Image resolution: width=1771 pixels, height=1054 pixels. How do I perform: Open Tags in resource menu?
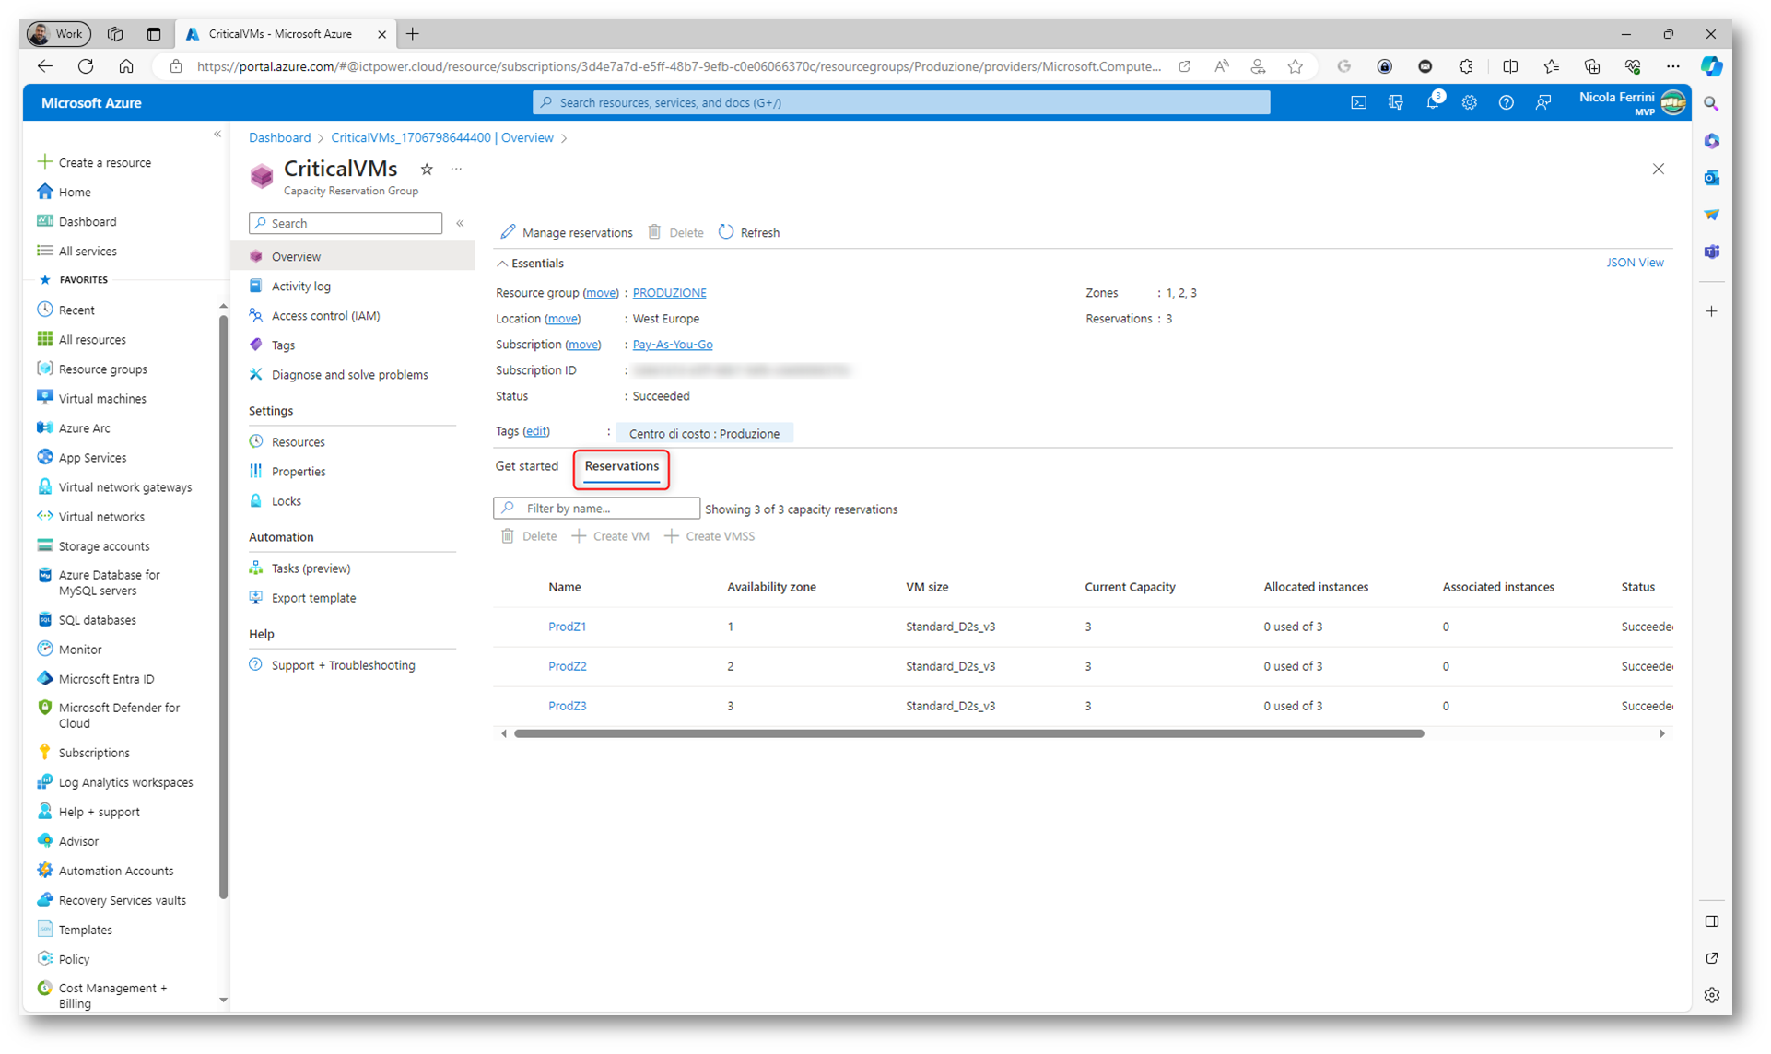(283, 345)
